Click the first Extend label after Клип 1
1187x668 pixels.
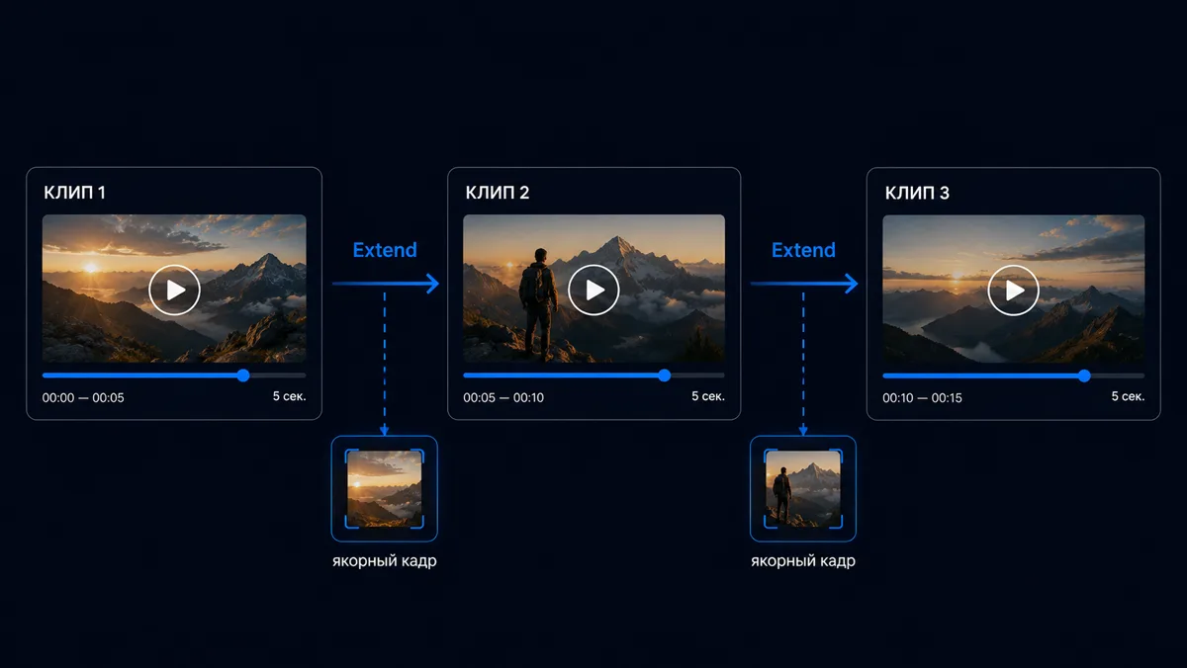(x=385, y=250)
